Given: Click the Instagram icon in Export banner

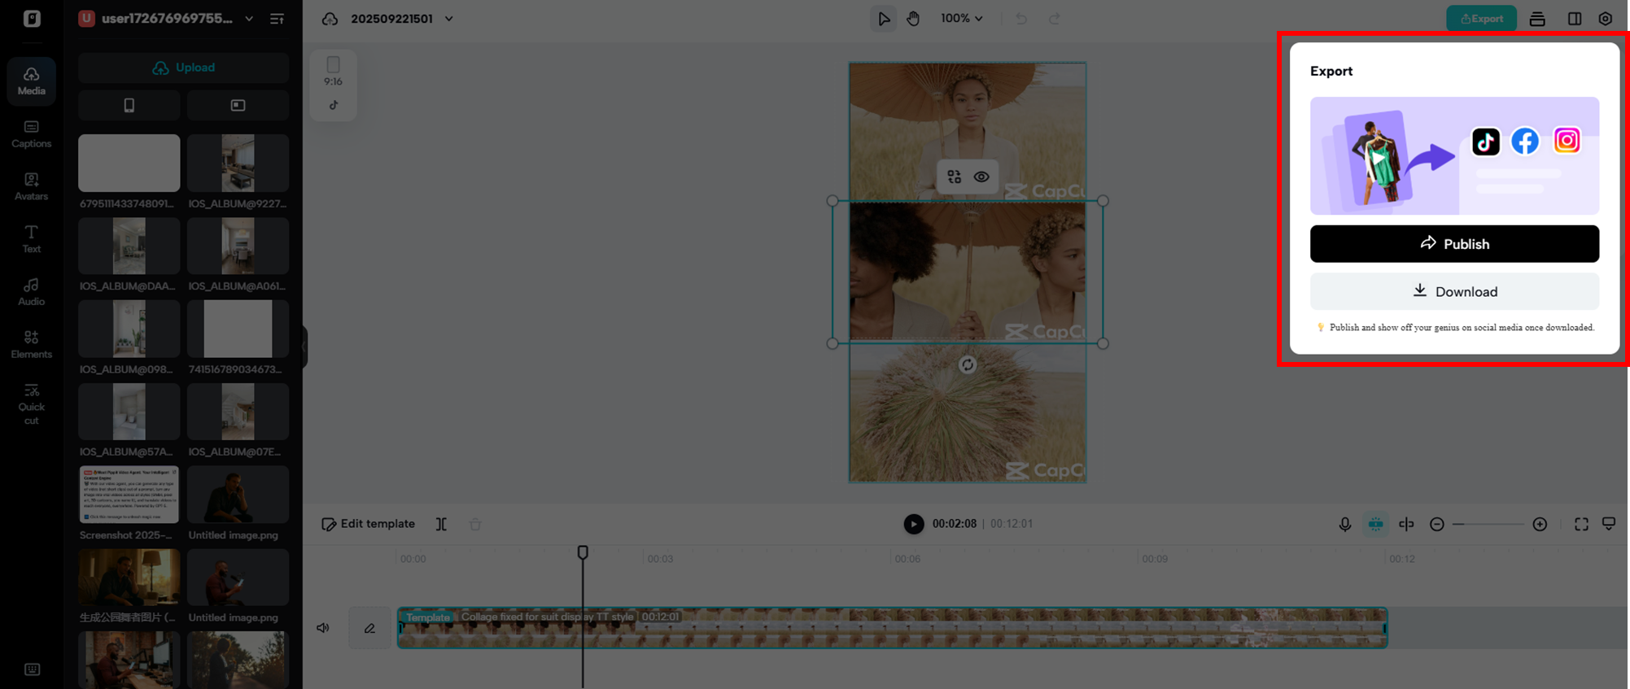Looking at the screenshot, I should click(1567, 141).
